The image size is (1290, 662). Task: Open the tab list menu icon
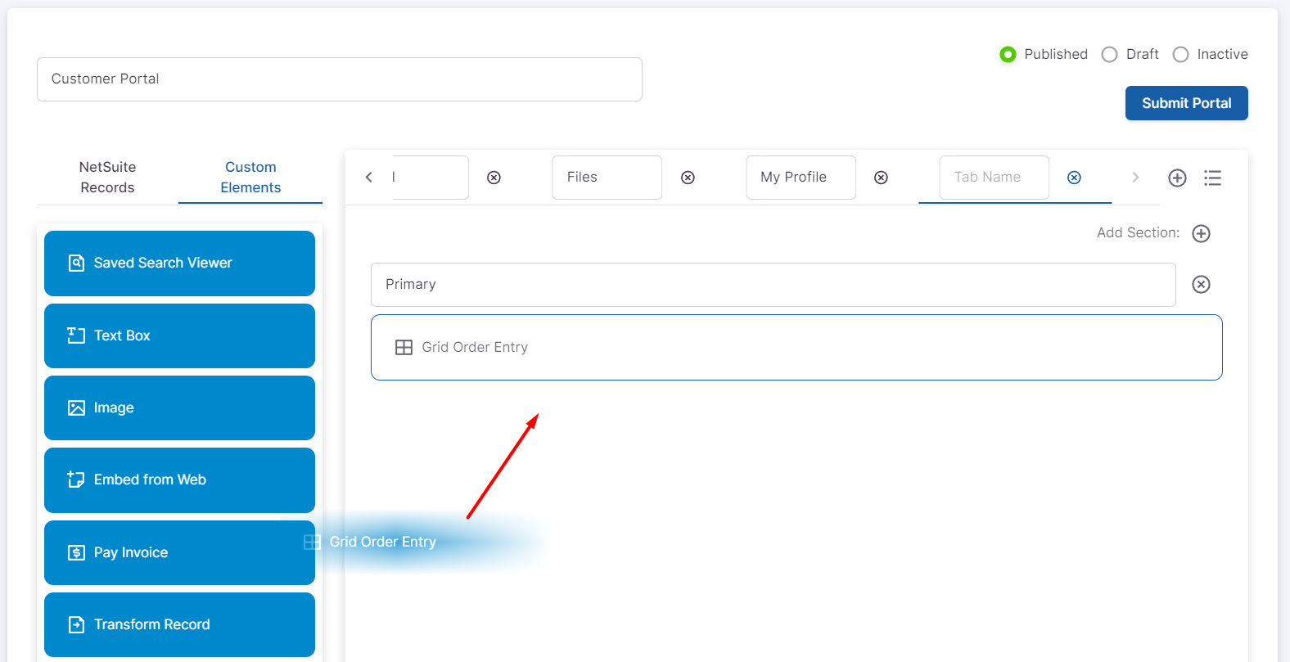(x=1212, y=178)
